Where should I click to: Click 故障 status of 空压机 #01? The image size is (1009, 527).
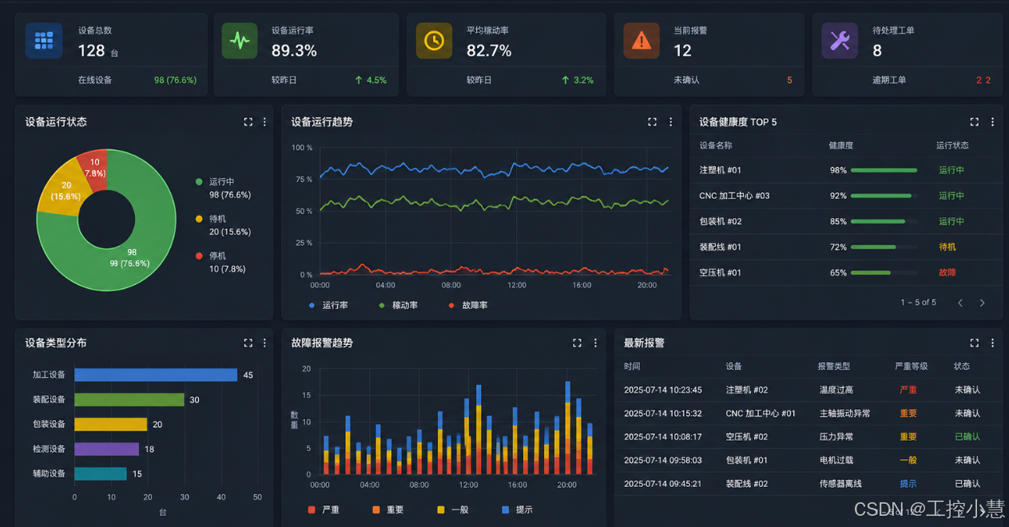pyautogui.click(x=947, y=272)
